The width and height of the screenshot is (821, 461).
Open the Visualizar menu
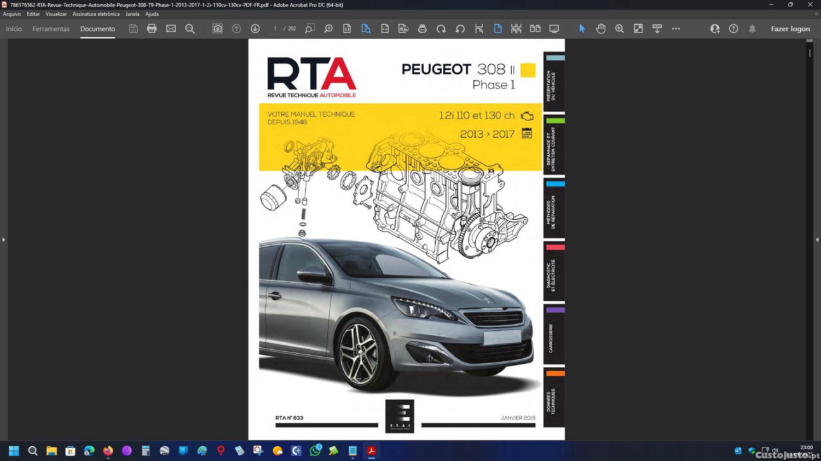click(x=56, y=14)
